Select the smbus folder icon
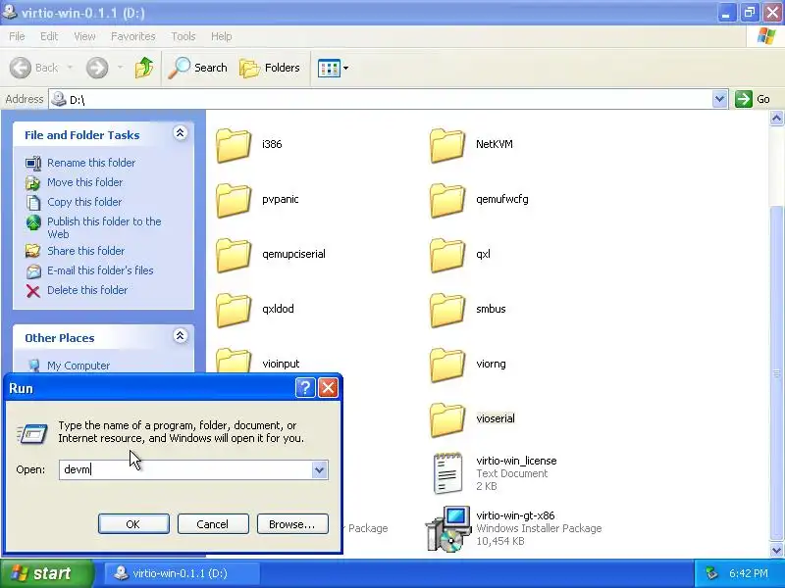The image size is (785, 588). pos(447,310)
